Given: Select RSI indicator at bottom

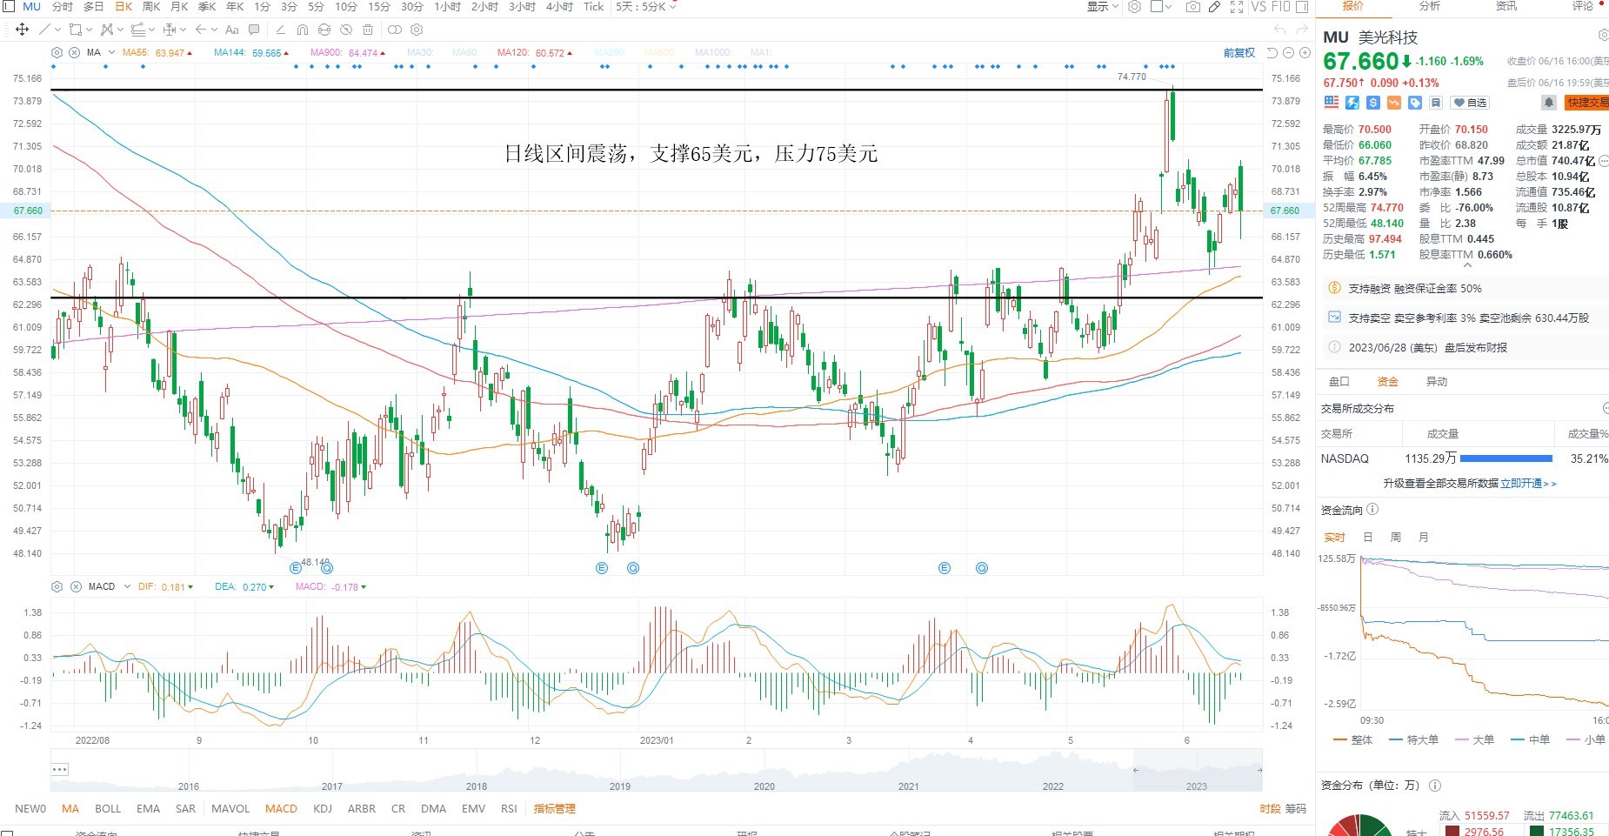Looking at the screenshot, I should tap(509, 808).
